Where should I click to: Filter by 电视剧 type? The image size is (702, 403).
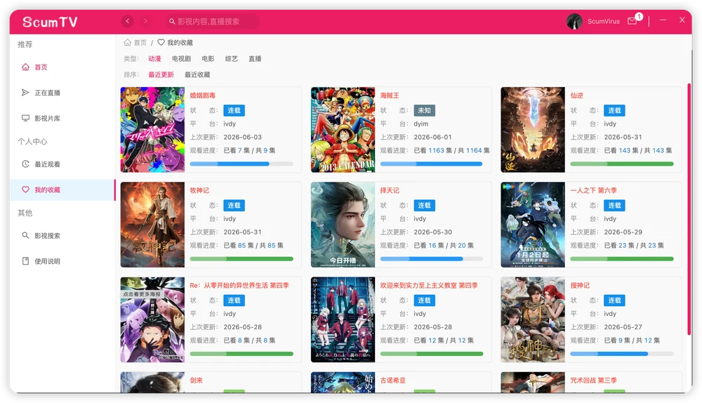pyautogui.click(x=181, y=59)
